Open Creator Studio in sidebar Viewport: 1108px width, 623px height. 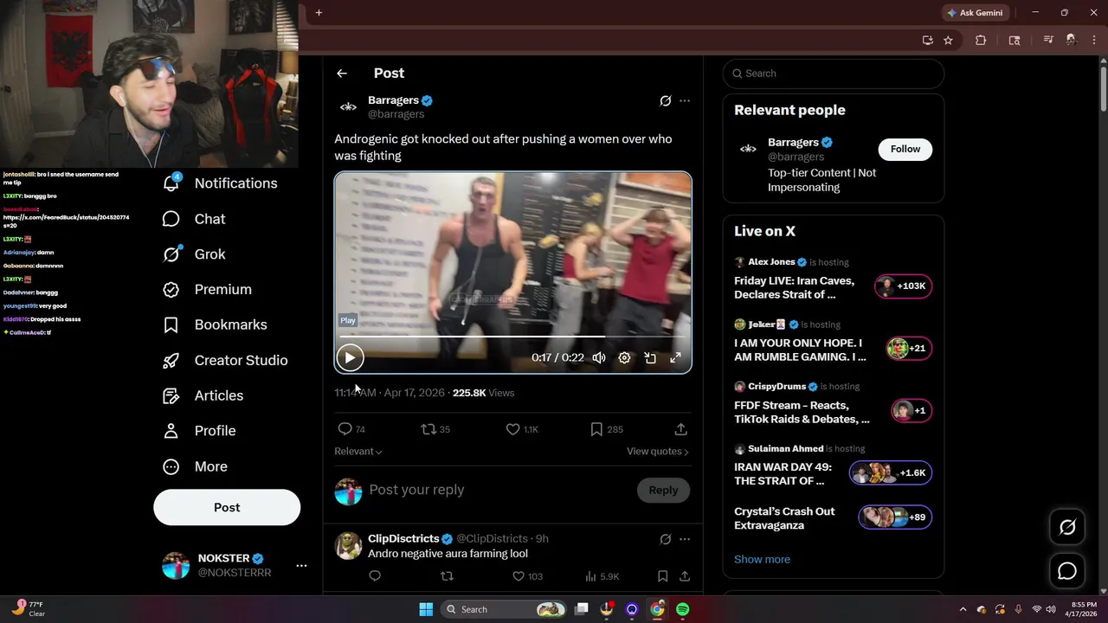(225, 360)
